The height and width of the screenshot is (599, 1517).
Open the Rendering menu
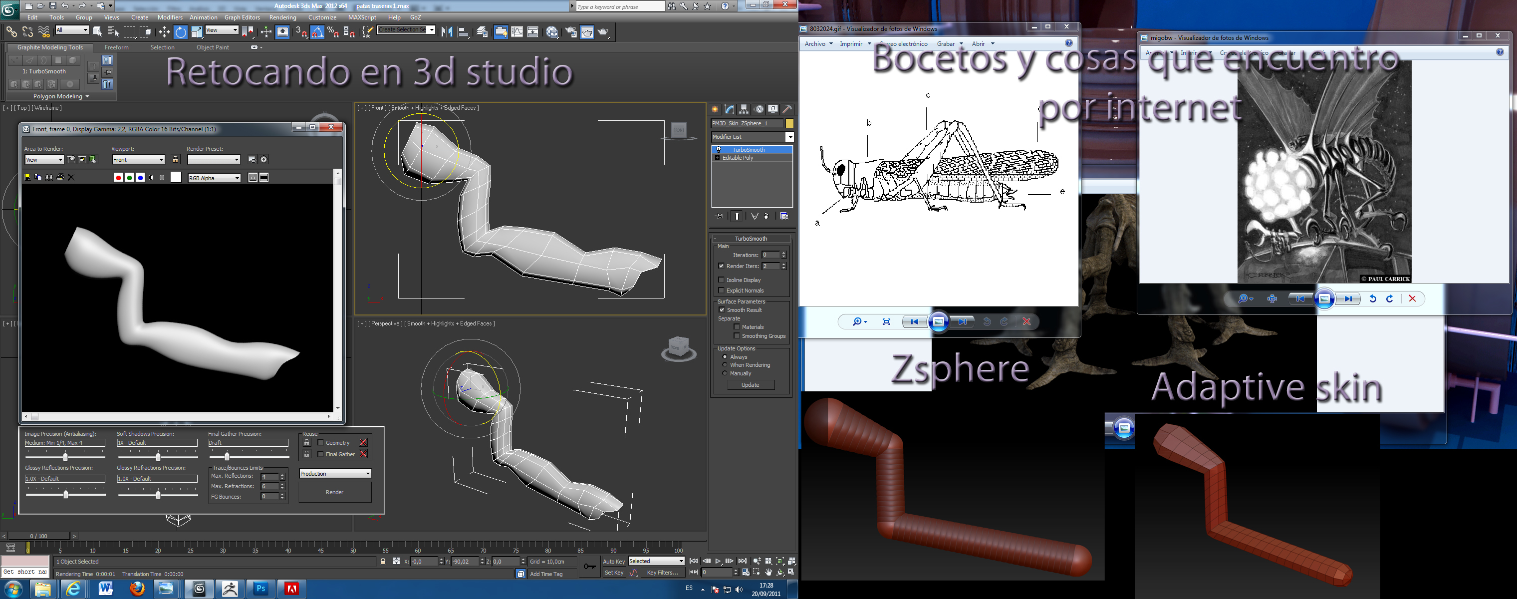(282, 17)
